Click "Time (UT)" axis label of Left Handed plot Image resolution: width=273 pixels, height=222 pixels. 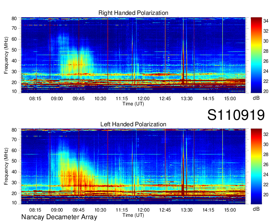coord(133,215)
